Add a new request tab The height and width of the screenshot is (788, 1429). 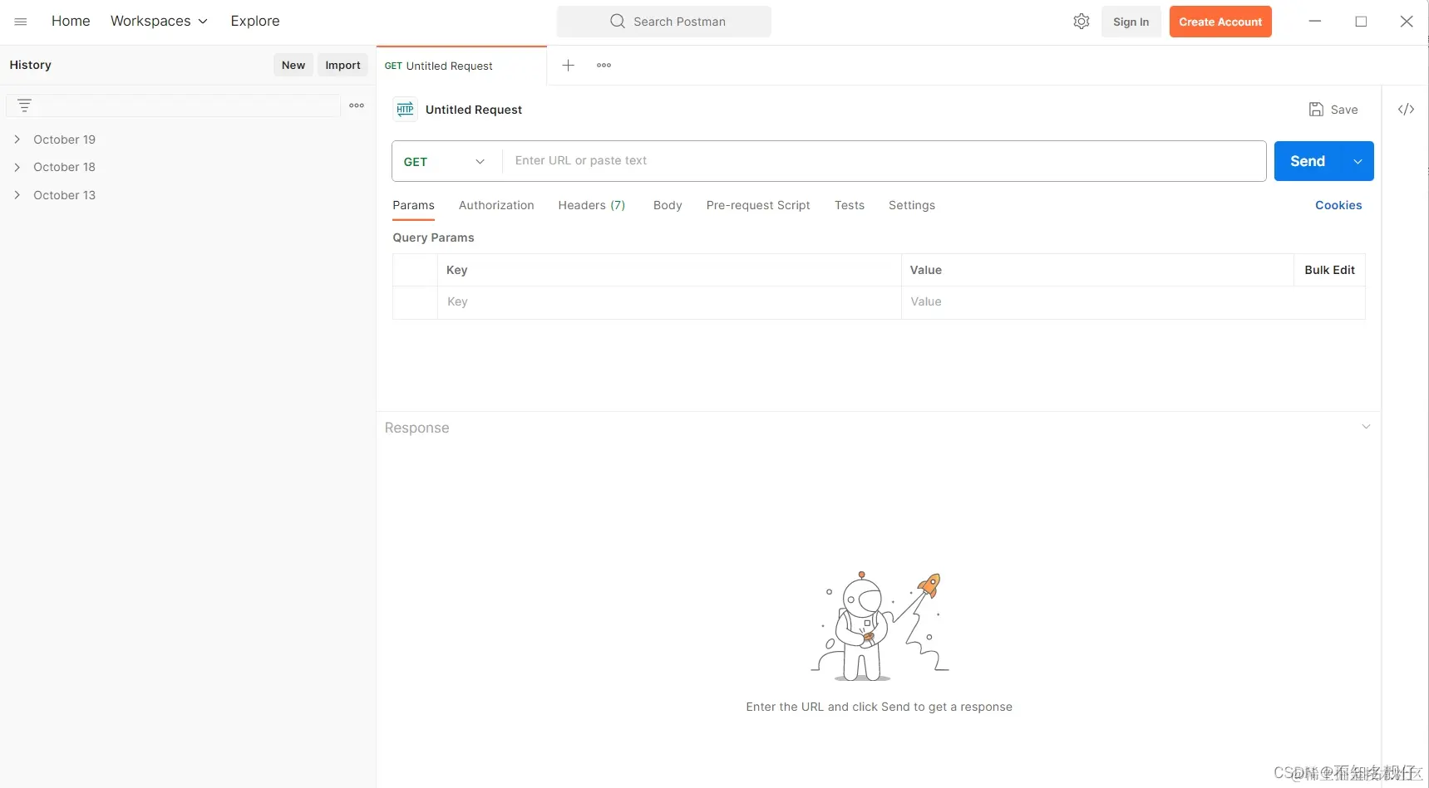coord(569,65)
